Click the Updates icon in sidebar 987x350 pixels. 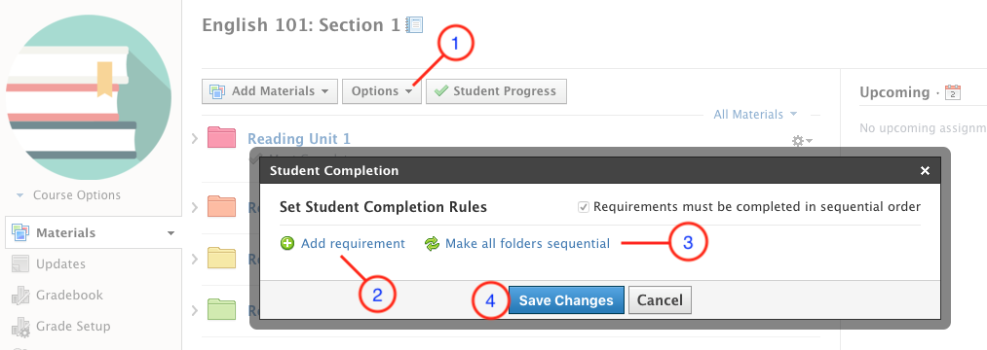coord(20,264)
